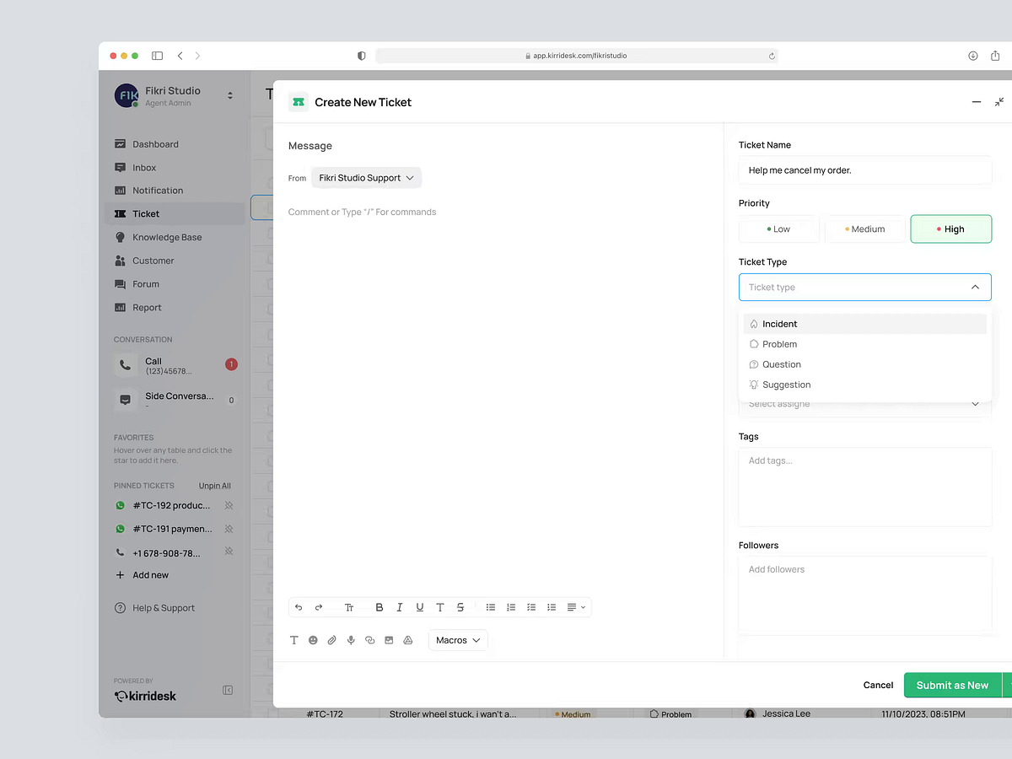The image size is (1012, 759).
Task: Open the Macros dropdown
Action: 458,640
